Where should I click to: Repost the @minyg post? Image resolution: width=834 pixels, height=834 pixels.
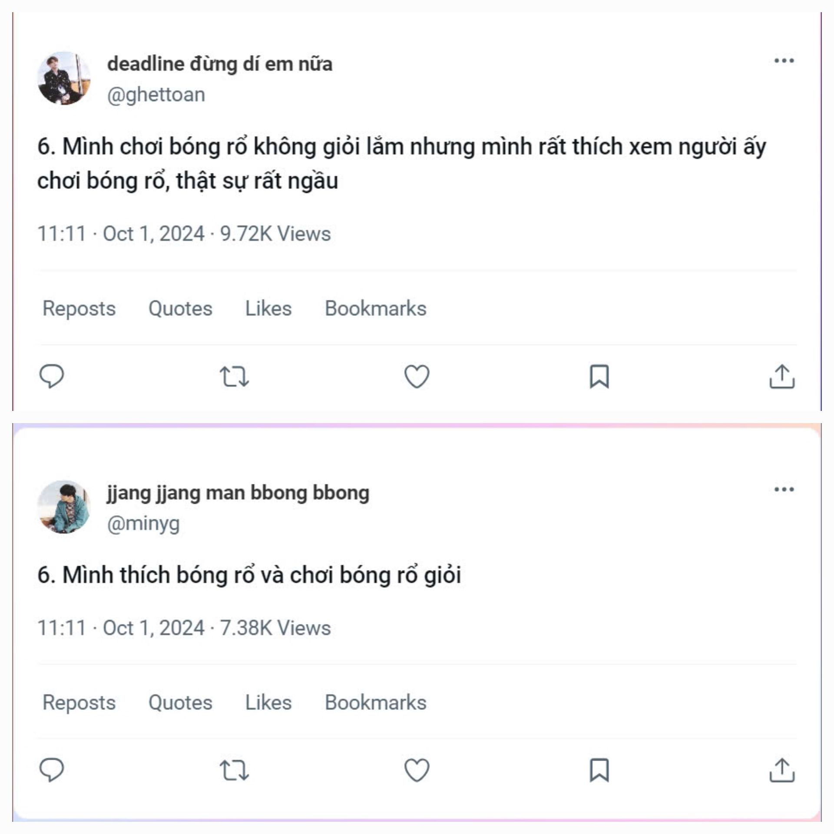234,770
